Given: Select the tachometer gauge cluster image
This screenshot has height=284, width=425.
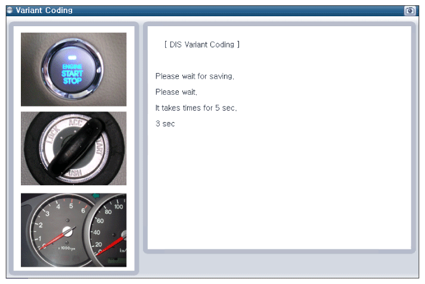Looking at the screenshot, I should tap(73, 230).
